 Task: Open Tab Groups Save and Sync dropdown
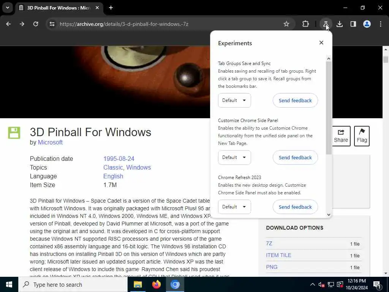click(234, 100)
